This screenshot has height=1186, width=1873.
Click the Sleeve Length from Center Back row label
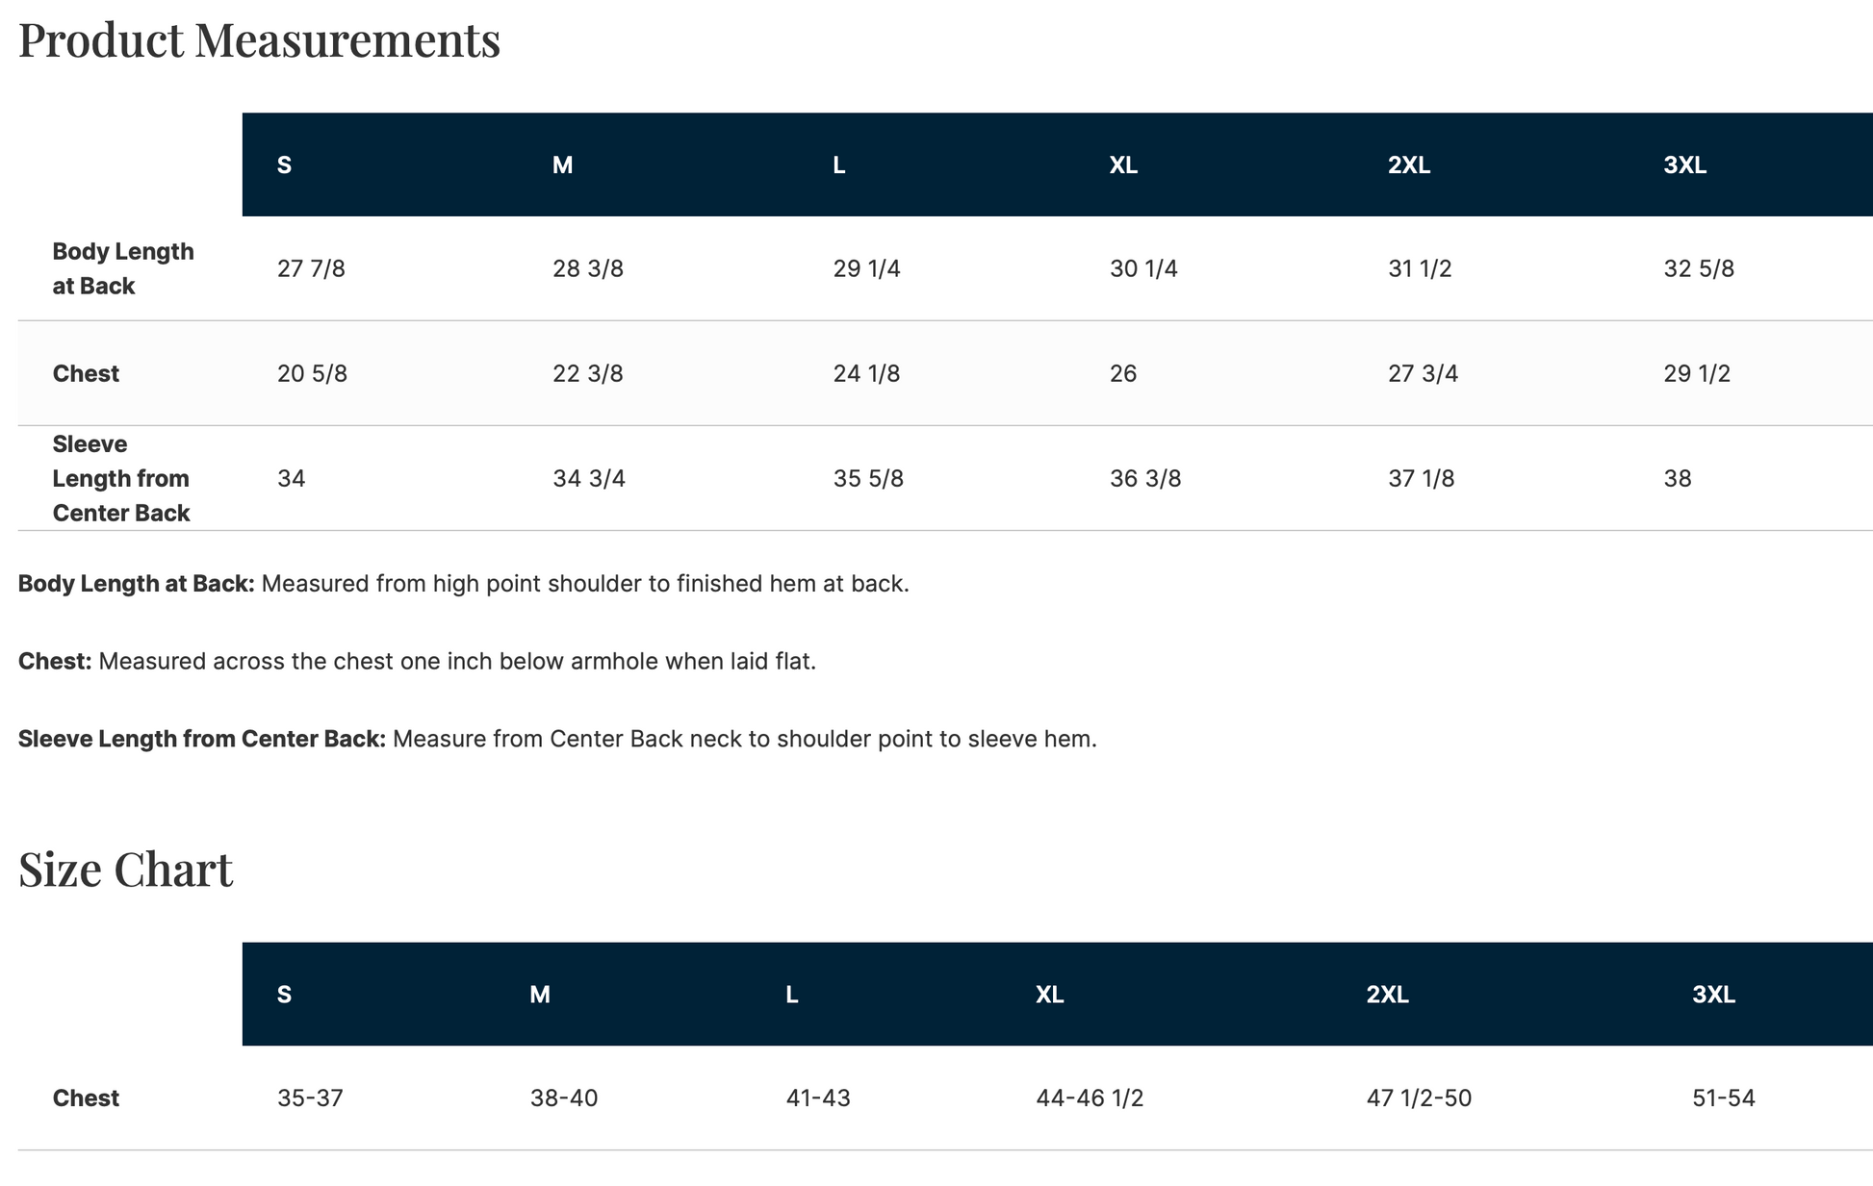[121, 478]
